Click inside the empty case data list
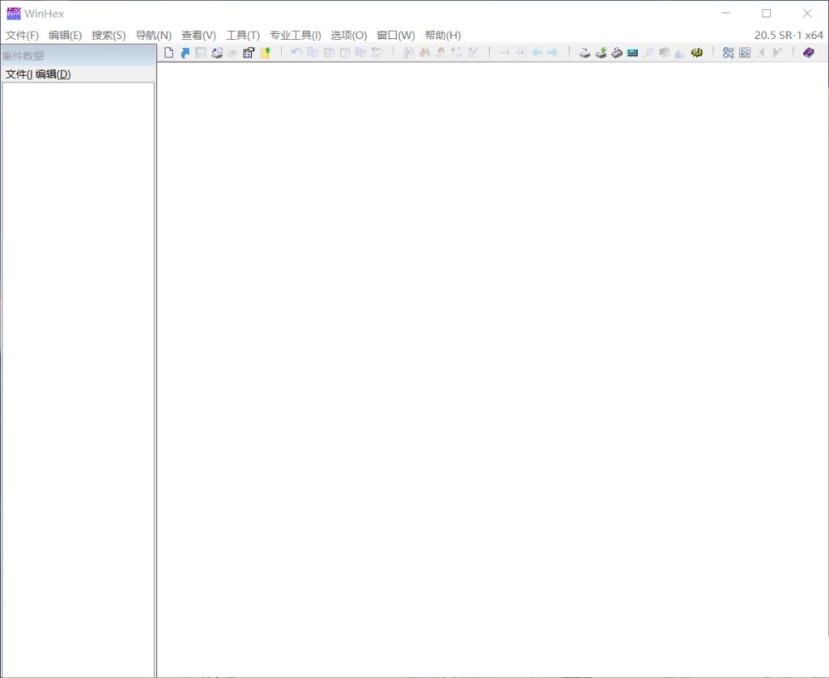The image size is (829, 678). pyautogui.click(x=78, y=364)
